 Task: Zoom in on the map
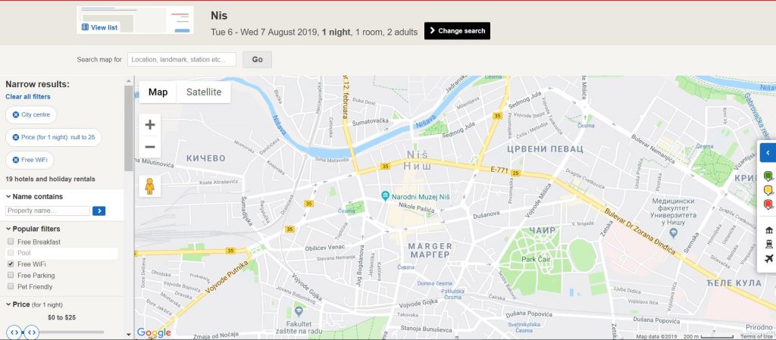(x=150, y=125)
